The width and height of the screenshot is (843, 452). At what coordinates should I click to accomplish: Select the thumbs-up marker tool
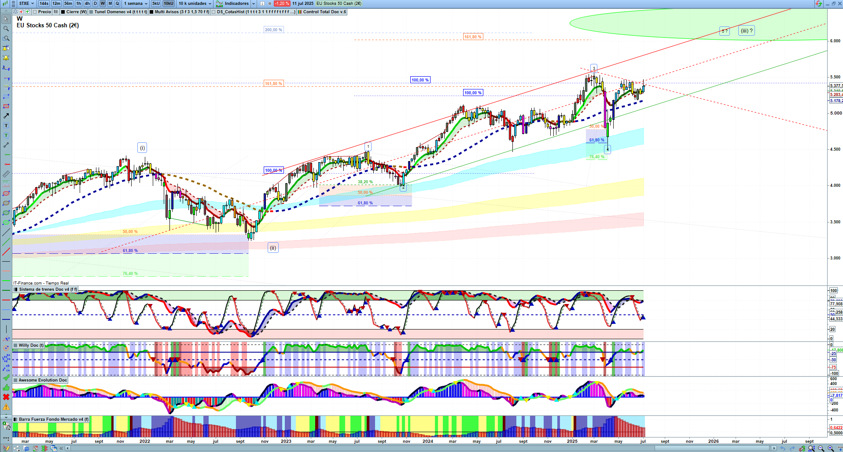click(x=6, y=387)
